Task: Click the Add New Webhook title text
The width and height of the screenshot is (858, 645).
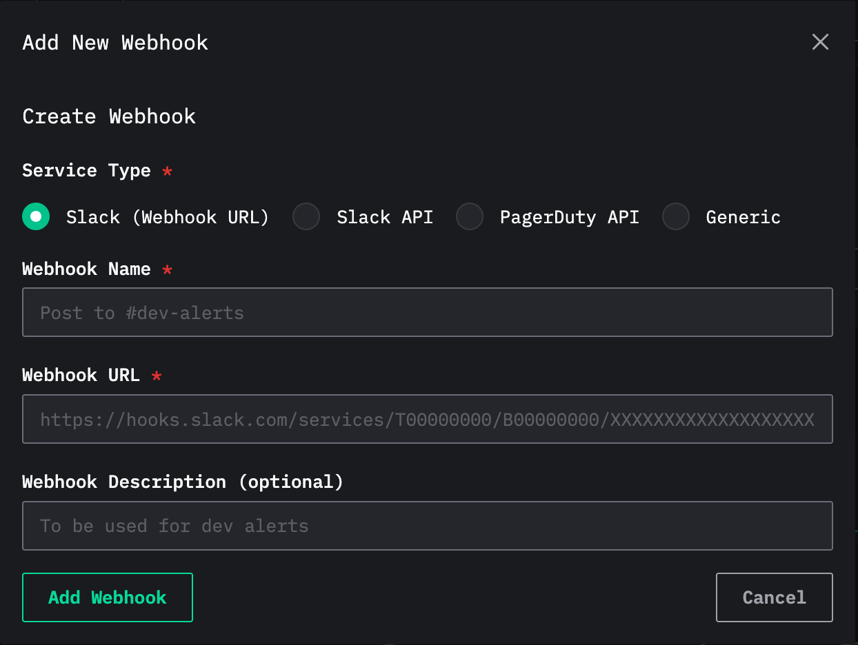Action: (114, 42)
